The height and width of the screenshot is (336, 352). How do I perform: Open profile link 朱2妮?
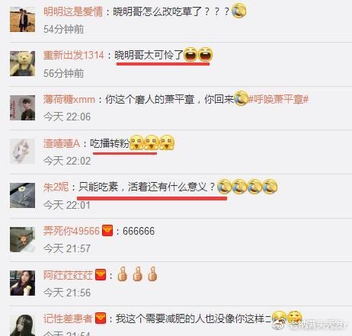[x=56, y=187]
